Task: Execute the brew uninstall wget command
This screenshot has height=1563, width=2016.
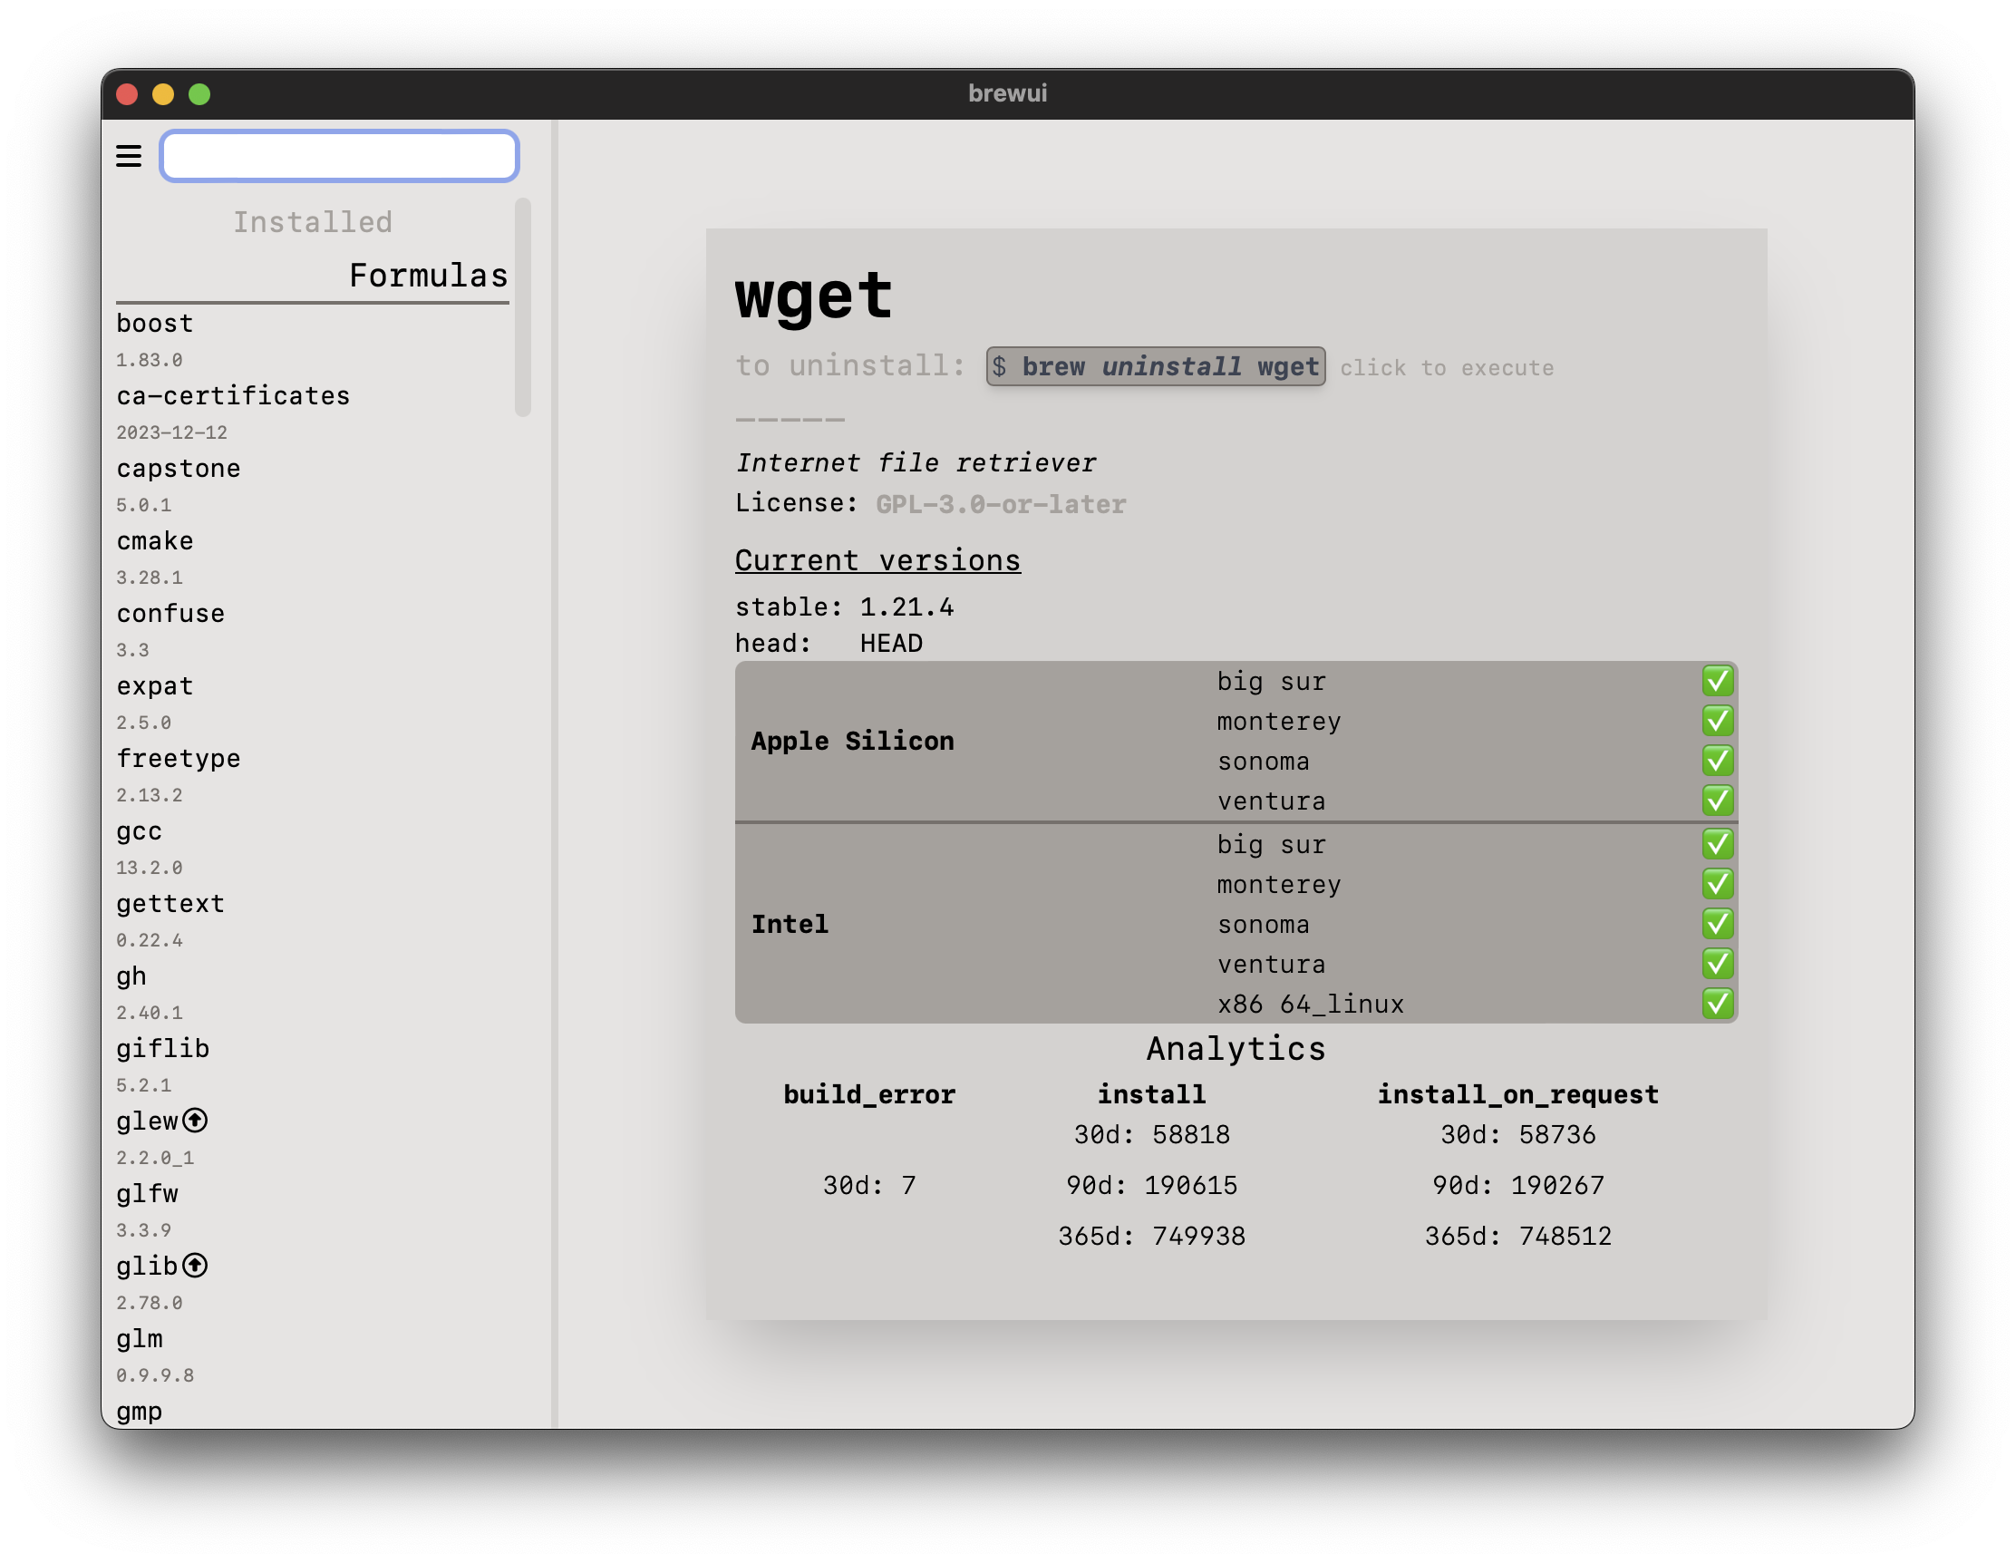Action: pyautogui.click(x=1155, y=366)
